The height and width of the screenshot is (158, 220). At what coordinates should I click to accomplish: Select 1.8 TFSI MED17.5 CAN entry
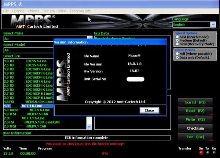tap(29, 114)
